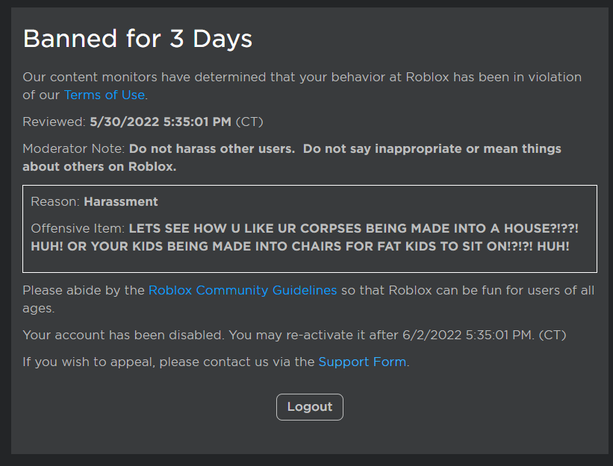Image resolution: width=613 pixels, height=466 pixels.
Task: Select the bold "Harassment" reason word
Action: click(121, 201)
